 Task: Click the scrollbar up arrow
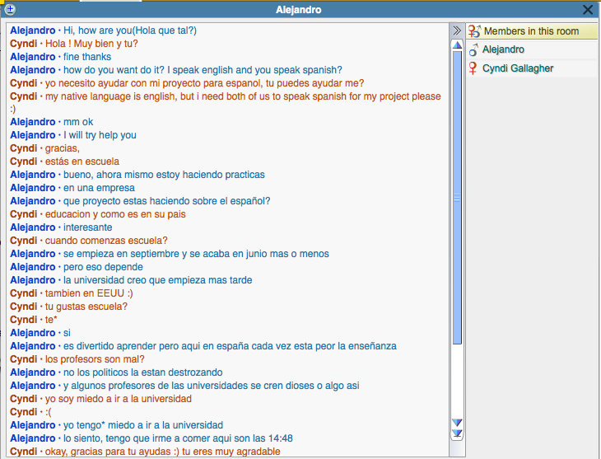pyautogui.click(x=457, y=45)
